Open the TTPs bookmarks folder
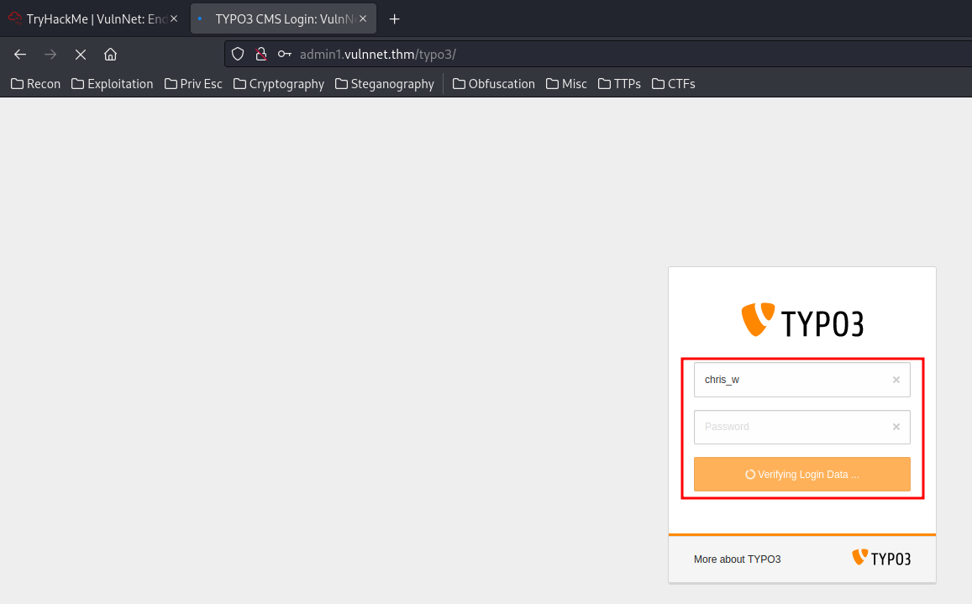This screenshot has height=604, width=972. (619, 84)
